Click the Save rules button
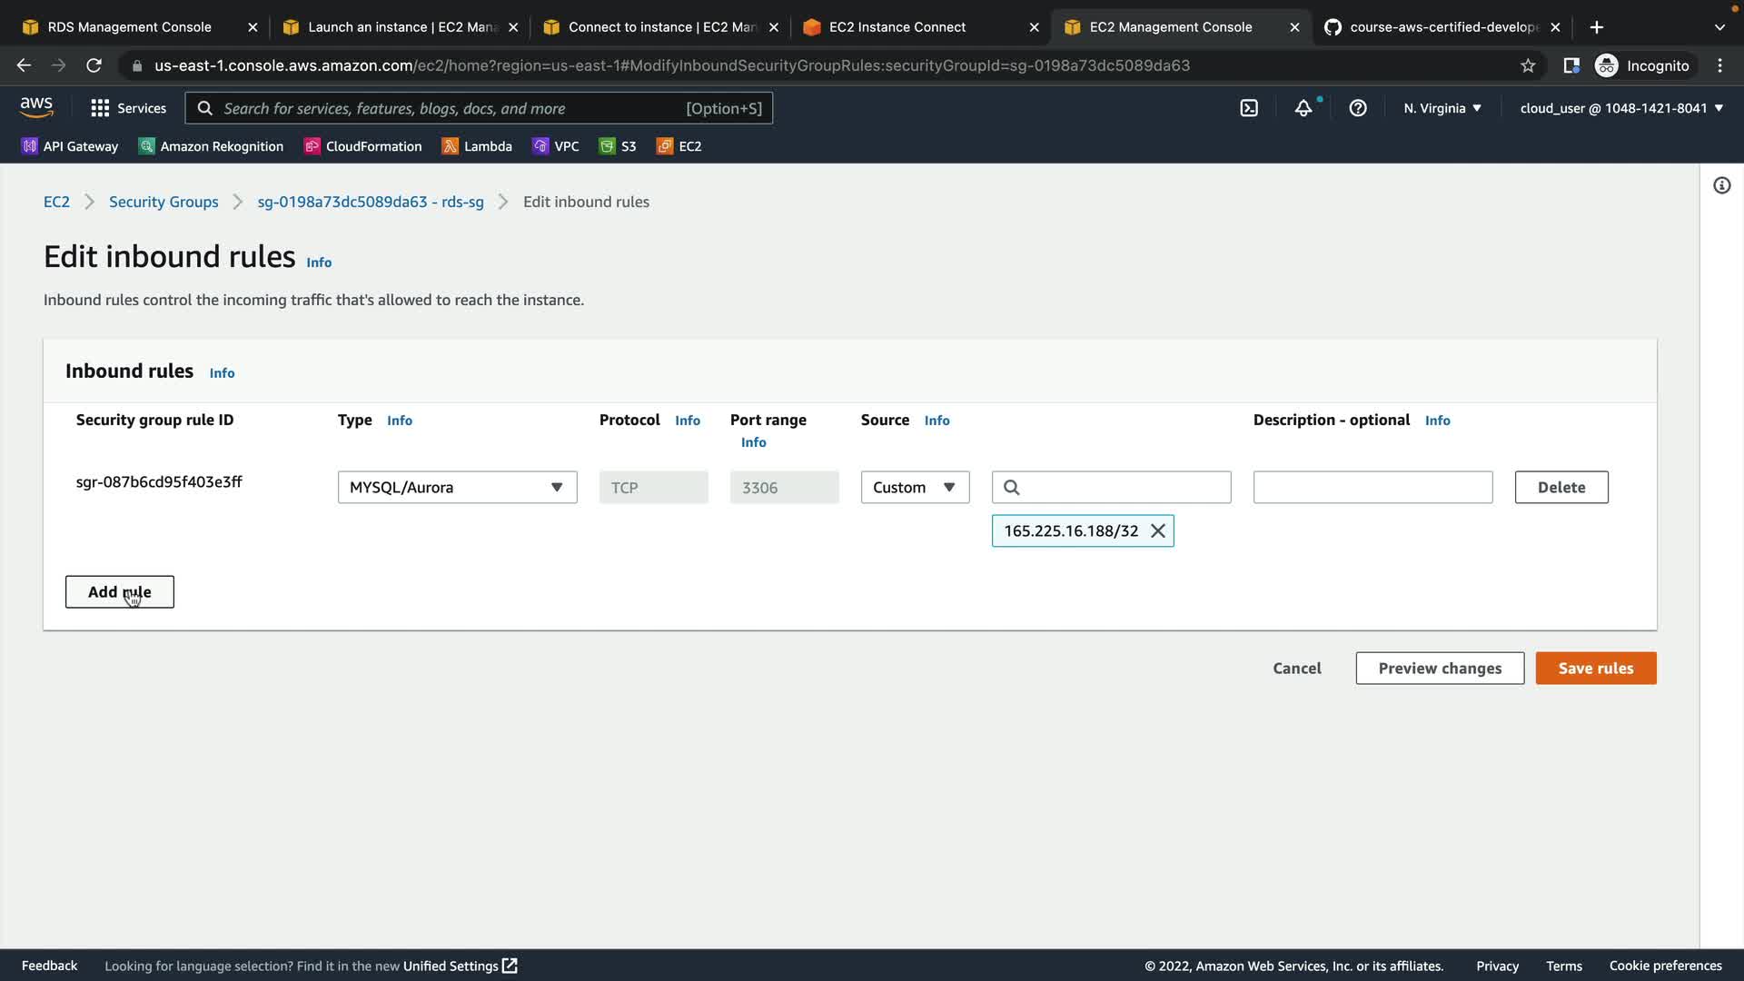1744x981 pixels. (x=1595, y=669)
